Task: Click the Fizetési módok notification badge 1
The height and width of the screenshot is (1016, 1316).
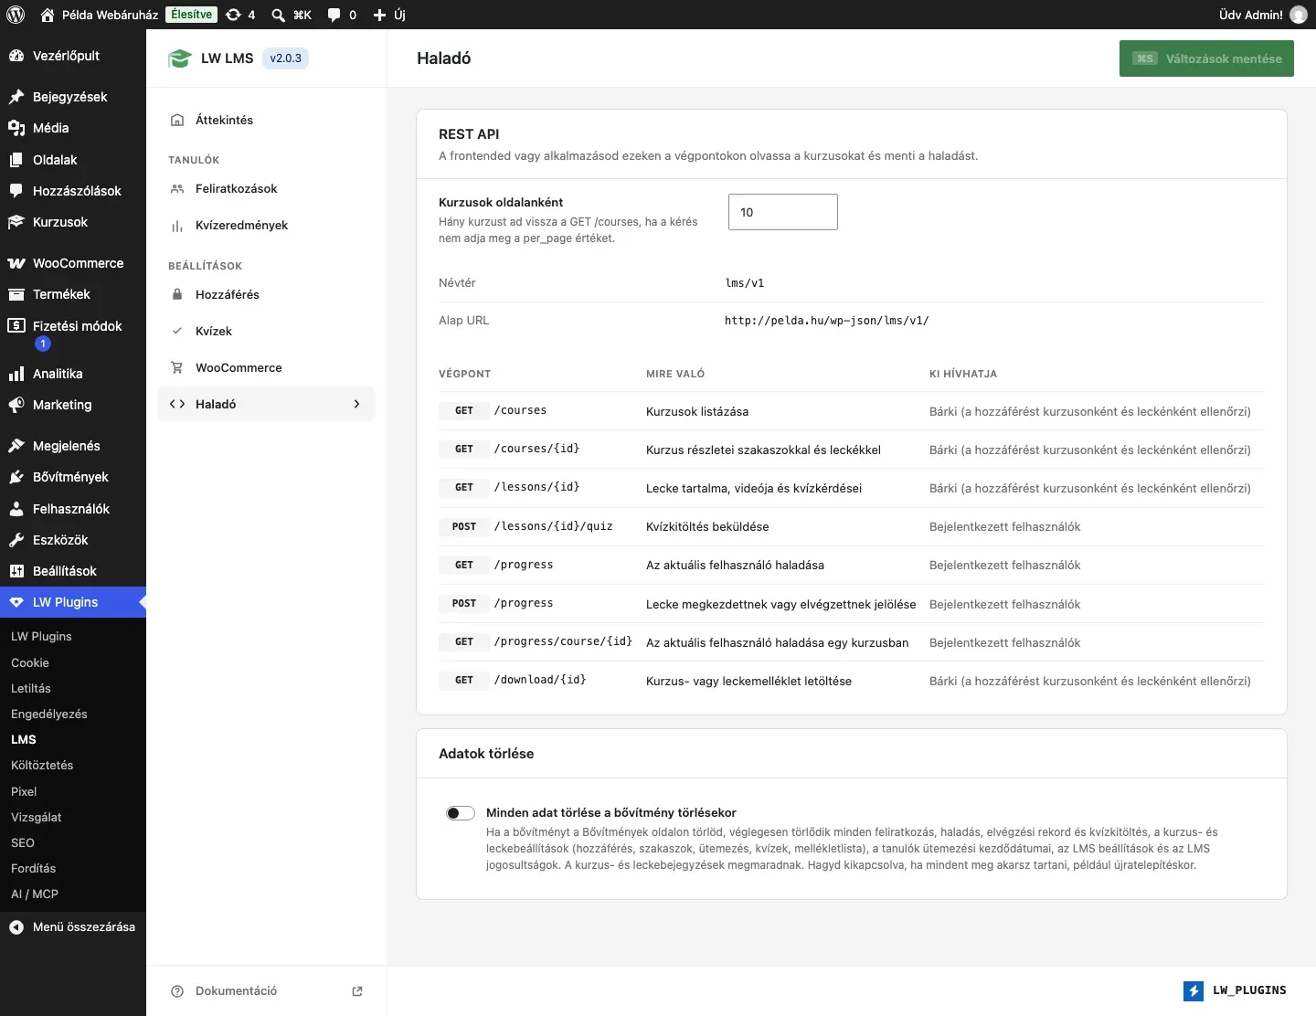Action: [x=43, y=344]
